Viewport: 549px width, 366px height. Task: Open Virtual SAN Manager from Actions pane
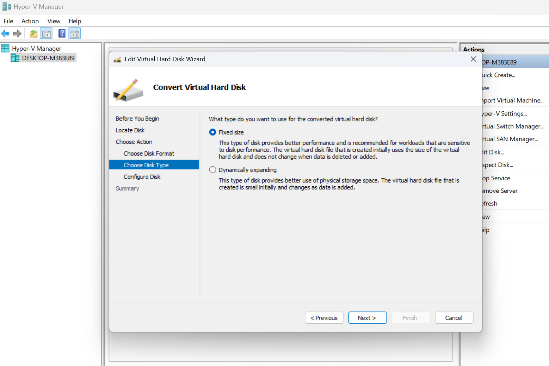click(510, 139)
